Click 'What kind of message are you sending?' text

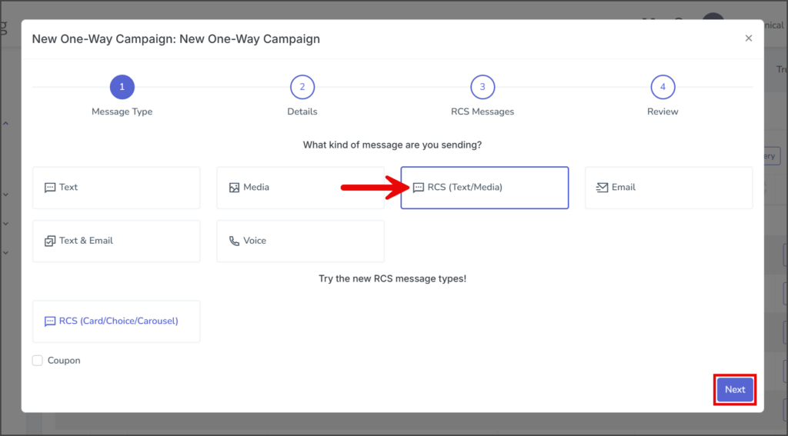pos(392,145)
